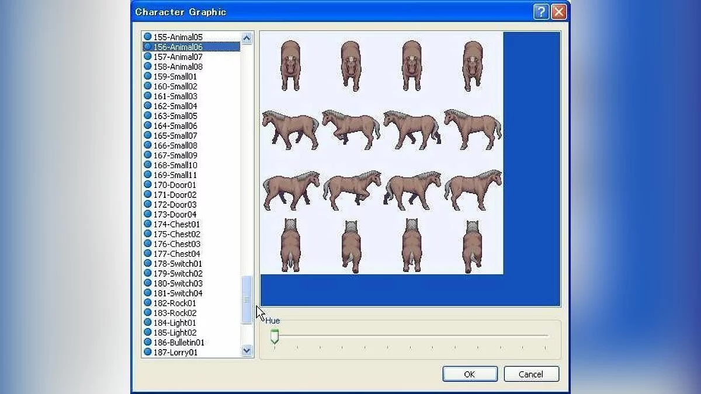Select 177-Chest04 entry
This screenshot has width=701, height=394.
pos(192,254)
